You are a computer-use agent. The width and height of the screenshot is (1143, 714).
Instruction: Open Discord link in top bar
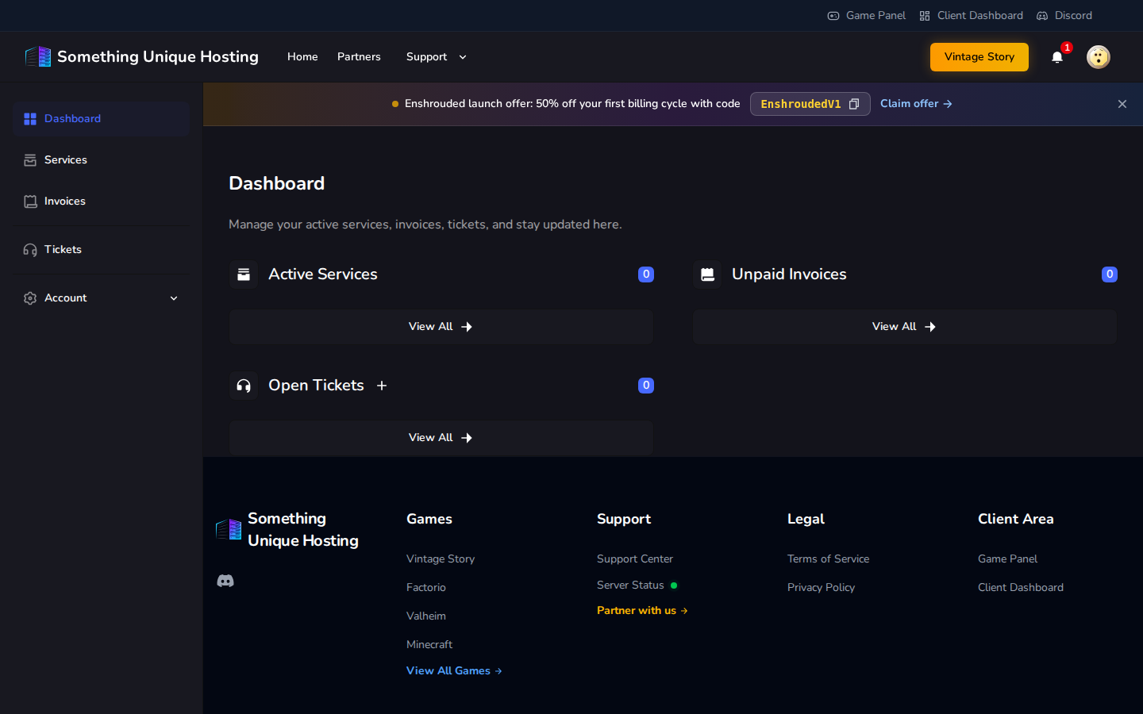(1064, 16)
